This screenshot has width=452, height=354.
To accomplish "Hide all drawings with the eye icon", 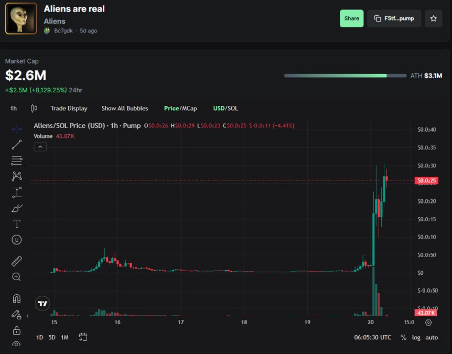I will click(16, 344).
